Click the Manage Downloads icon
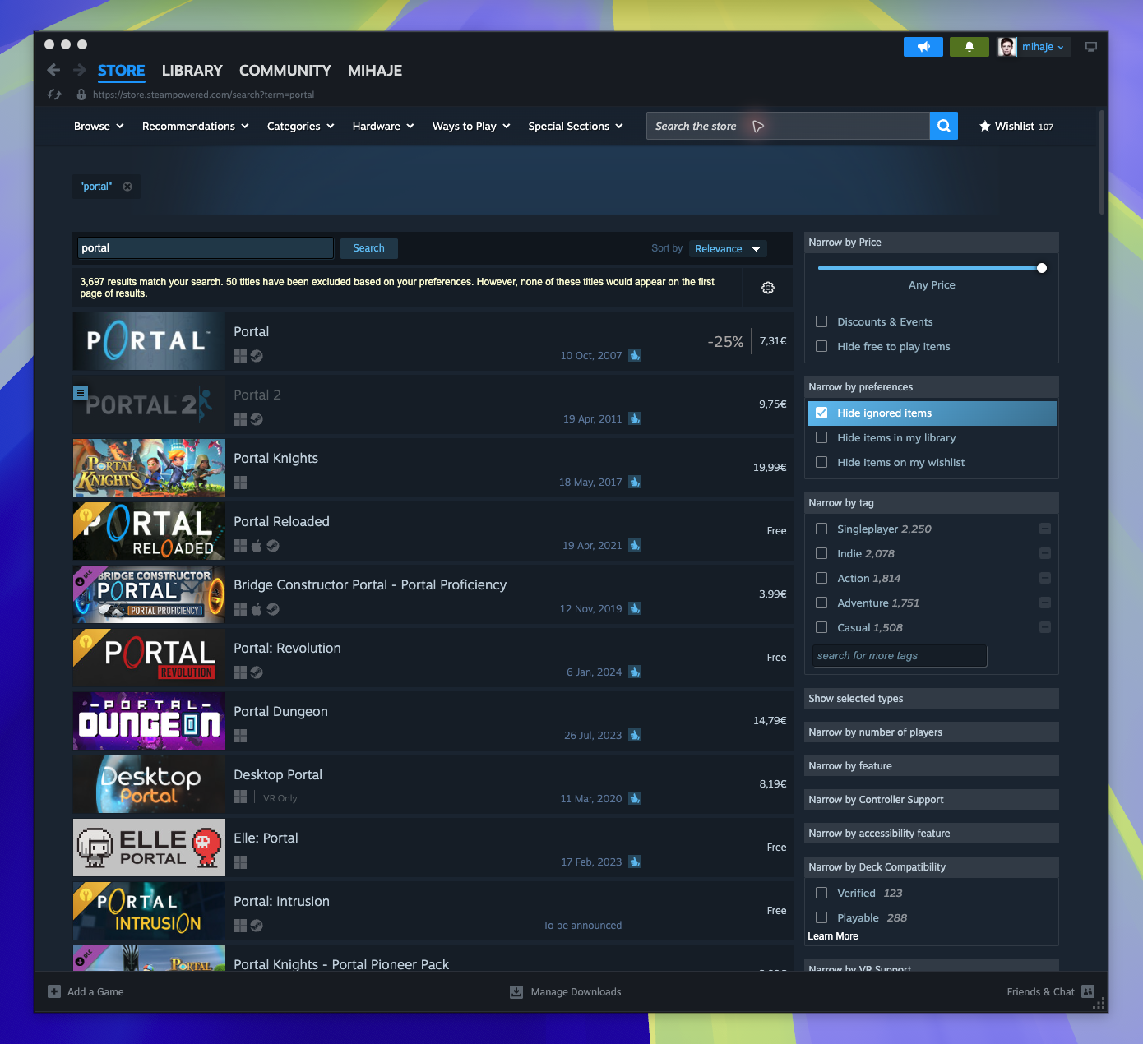 pyautogui.click(x=516, y=992)
